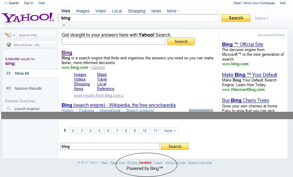Click the globe icon beside Sponsor Results
This screenshot has height=177, width=293.
tap(9, 88)
